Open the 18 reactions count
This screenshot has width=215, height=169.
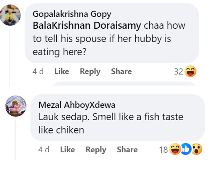(163, 150)
